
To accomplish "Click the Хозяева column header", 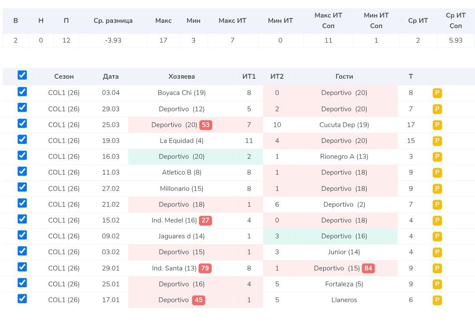I will (x=182, y=77).
